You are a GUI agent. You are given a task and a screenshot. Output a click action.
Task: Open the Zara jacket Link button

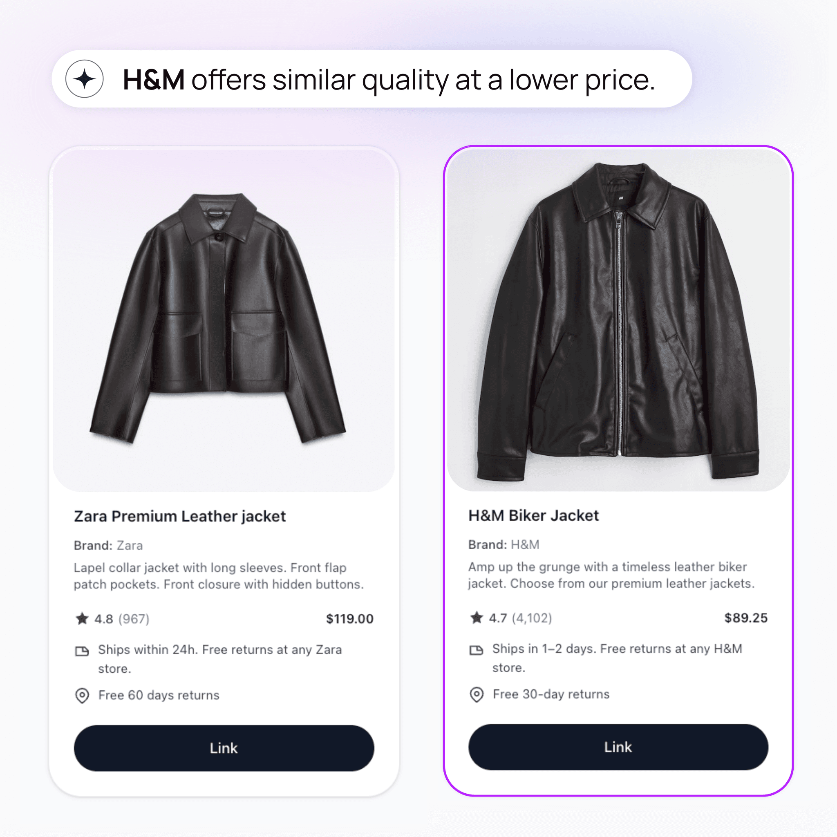pos(224,748)
